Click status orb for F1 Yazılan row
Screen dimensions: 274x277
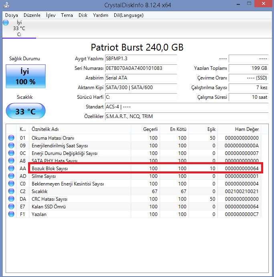[x=11, y=214]
